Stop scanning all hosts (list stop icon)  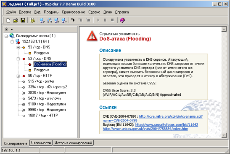coord(88,20)
